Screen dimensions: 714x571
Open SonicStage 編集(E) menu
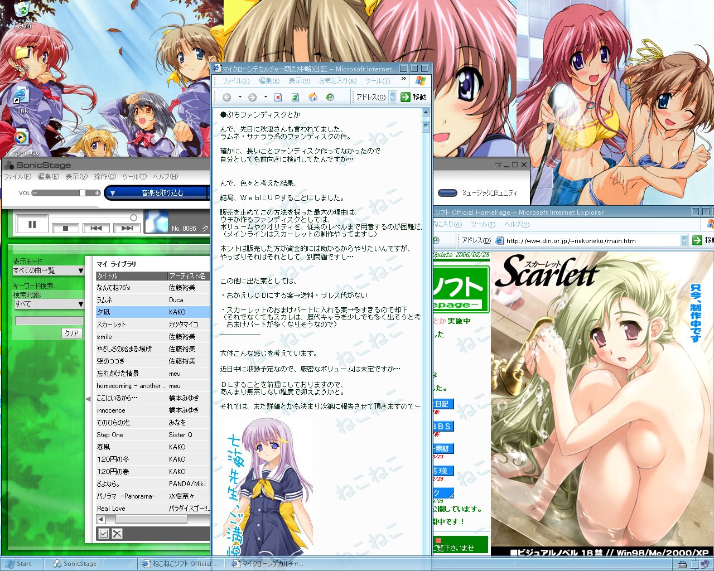[48, 177]
